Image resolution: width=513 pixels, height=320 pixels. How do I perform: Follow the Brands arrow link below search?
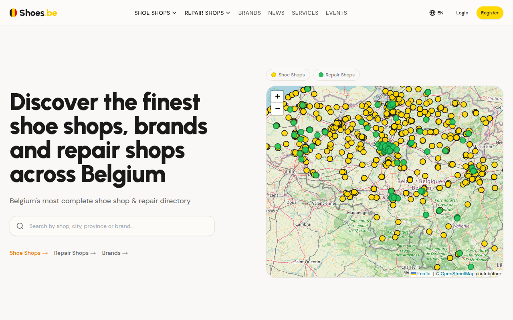(115, 253)
